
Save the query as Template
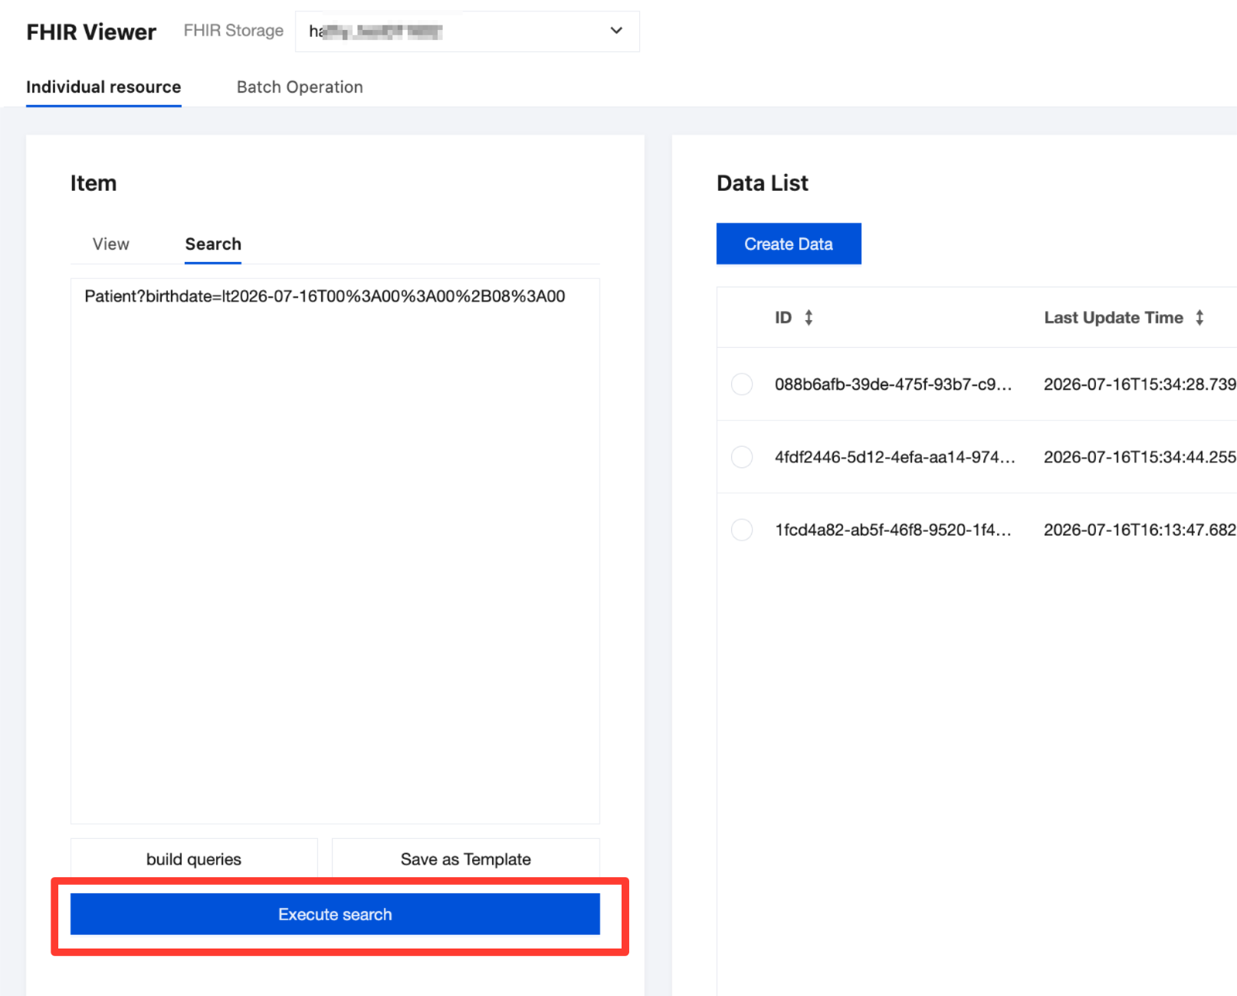coord(466,859)
